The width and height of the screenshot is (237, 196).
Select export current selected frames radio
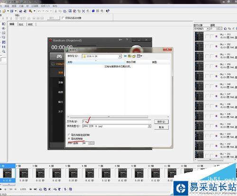click(69, 135)
